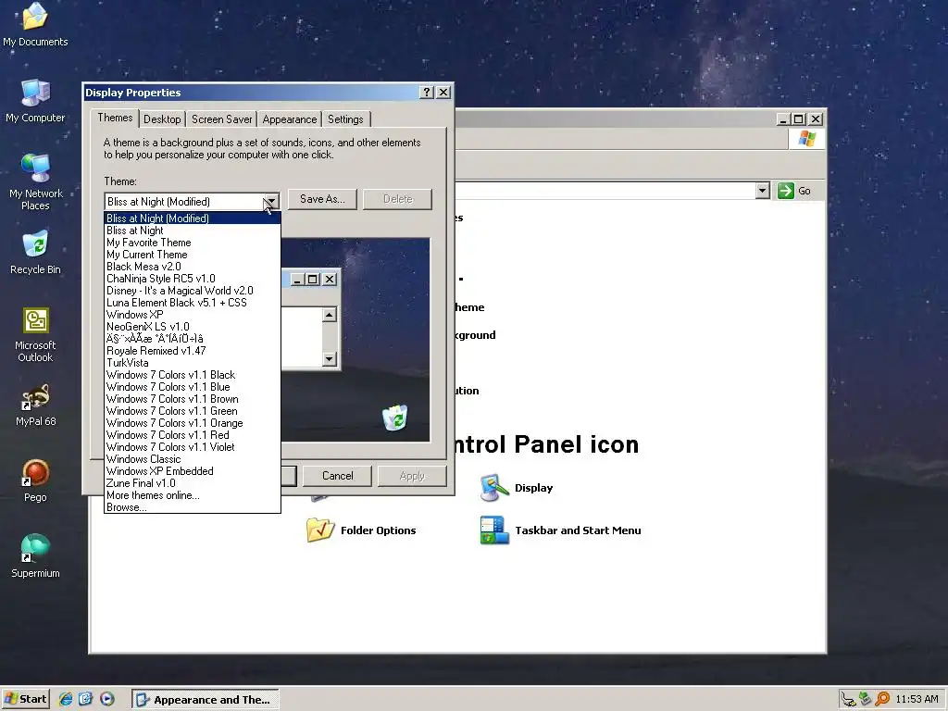Select My Current Theme option

193,255
